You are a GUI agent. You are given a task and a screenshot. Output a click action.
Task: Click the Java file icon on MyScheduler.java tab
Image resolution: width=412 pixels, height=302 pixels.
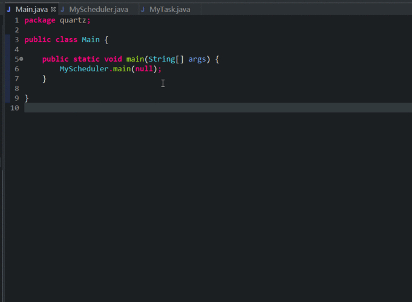62,10
